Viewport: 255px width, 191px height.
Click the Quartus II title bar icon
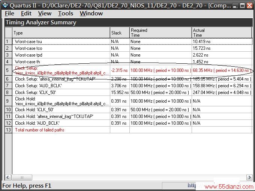tap(5, 5)
